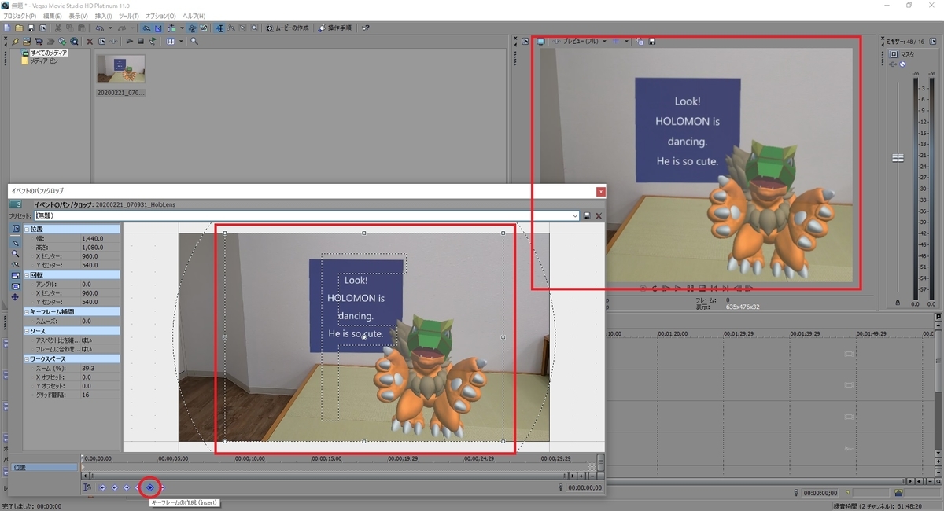Collapse the ワークスペース section
The width and height of the screenshot is (944, 511).
click(27, 359)
